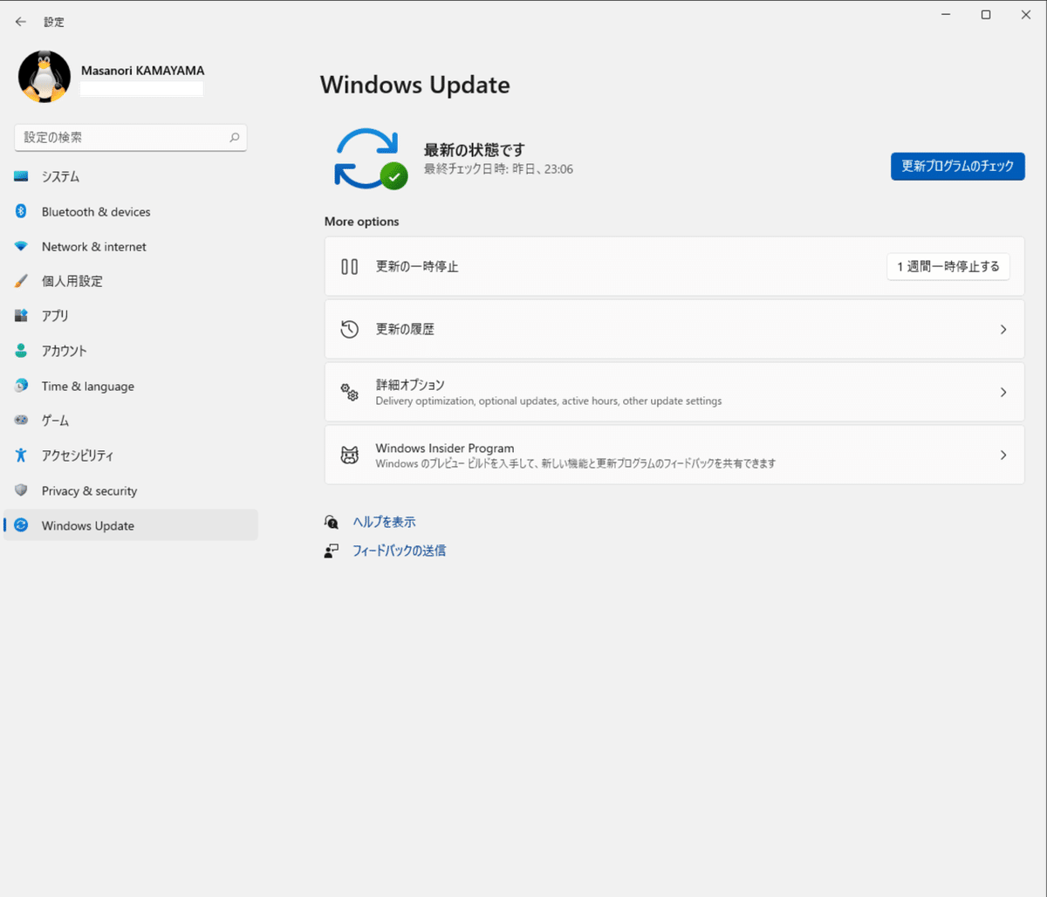Click the Windows Insider Program cat icon
Viewport: 1047px width, 897px height.
[350, 455]
